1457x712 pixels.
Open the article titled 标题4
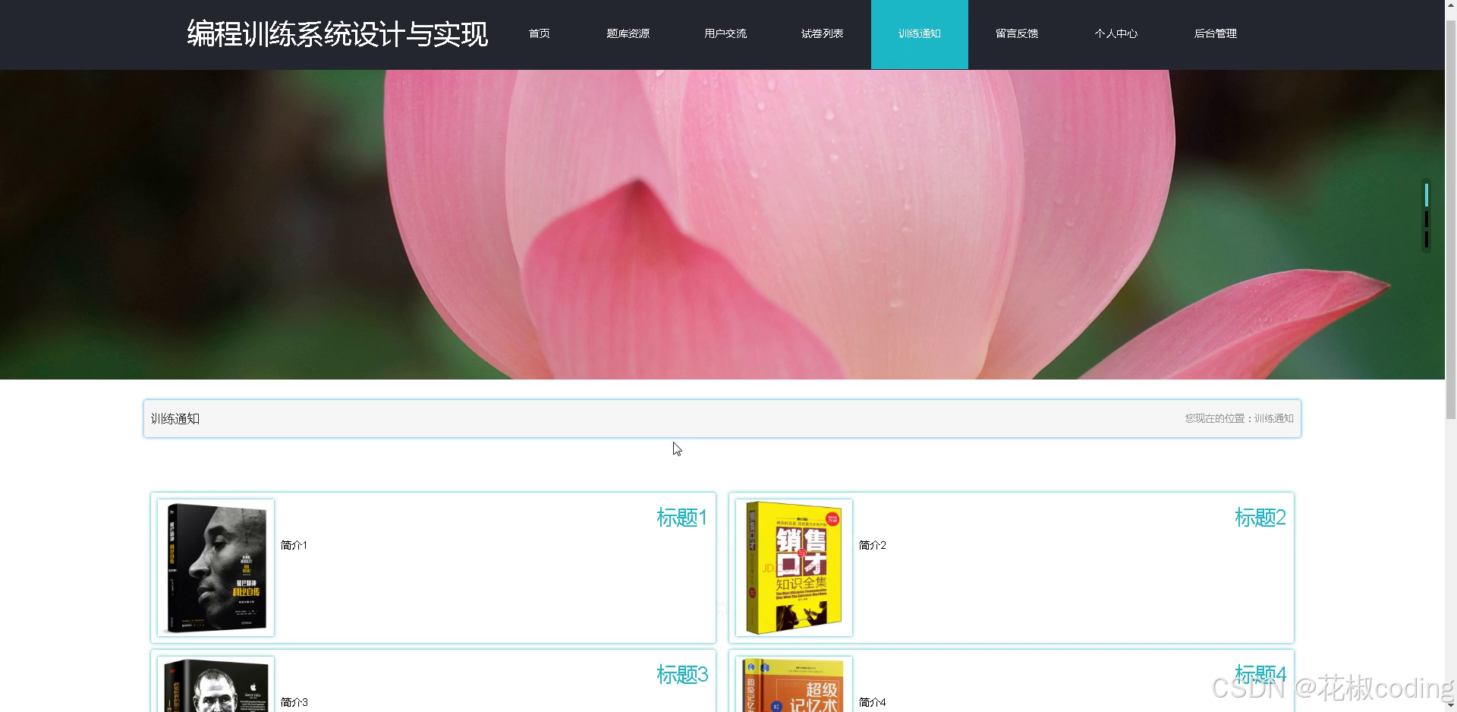coord(1259,674)
